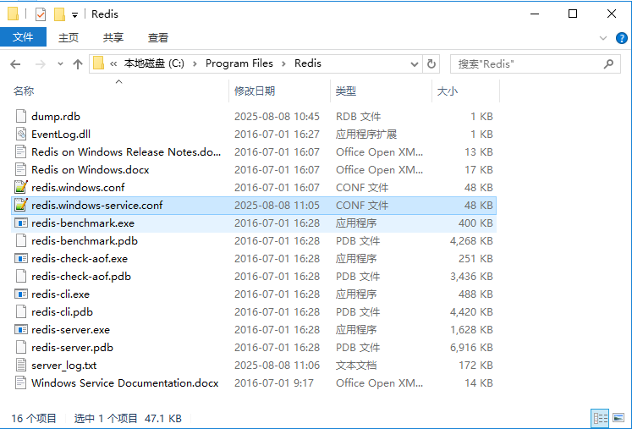Viewport: 632px width, 429px height.
Task: Sort by 修改日期 column header
Action: click(x=279, y=91)
